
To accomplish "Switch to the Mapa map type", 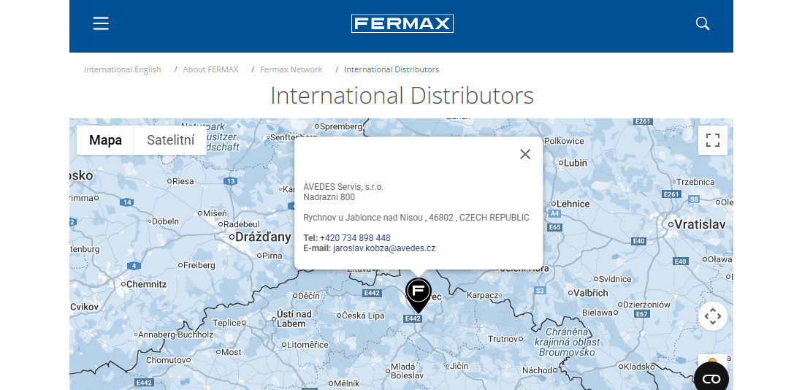I will pos(105,140).
